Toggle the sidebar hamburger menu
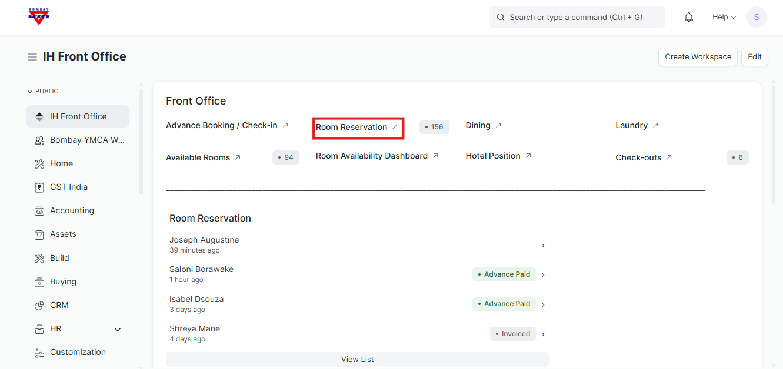The image size is (783, 369). click(x=32, y=57)
